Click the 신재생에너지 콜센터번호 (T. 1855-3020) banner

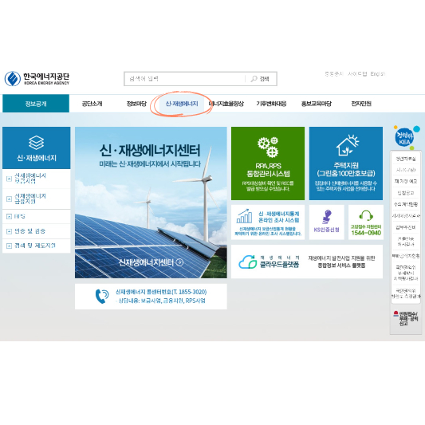151,297
